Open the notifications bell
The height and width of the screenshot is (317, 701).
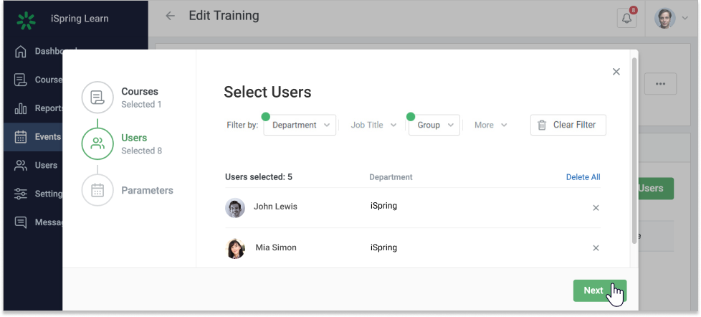coord(626,19)
